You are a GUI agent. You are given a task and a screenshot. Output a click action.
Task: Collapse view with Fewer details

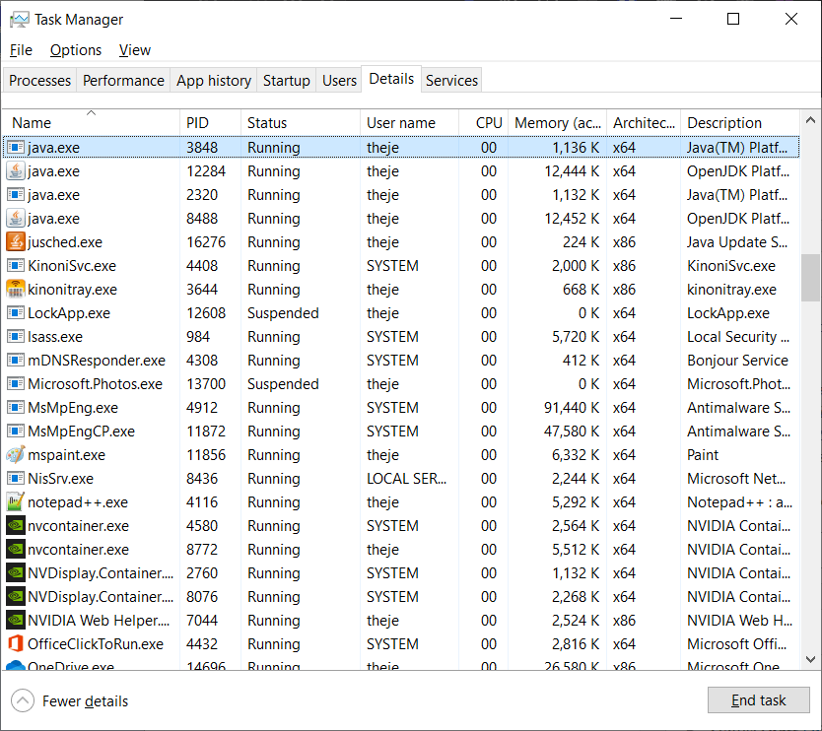[70, 701]
